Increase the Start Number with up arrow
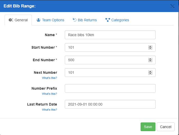Screen dimensions: 179x135 [150, 46]
